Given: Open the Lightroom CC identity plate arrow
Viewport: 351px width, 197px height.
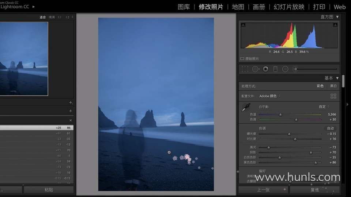Looking at the screenshot, I should click(34, 7).
